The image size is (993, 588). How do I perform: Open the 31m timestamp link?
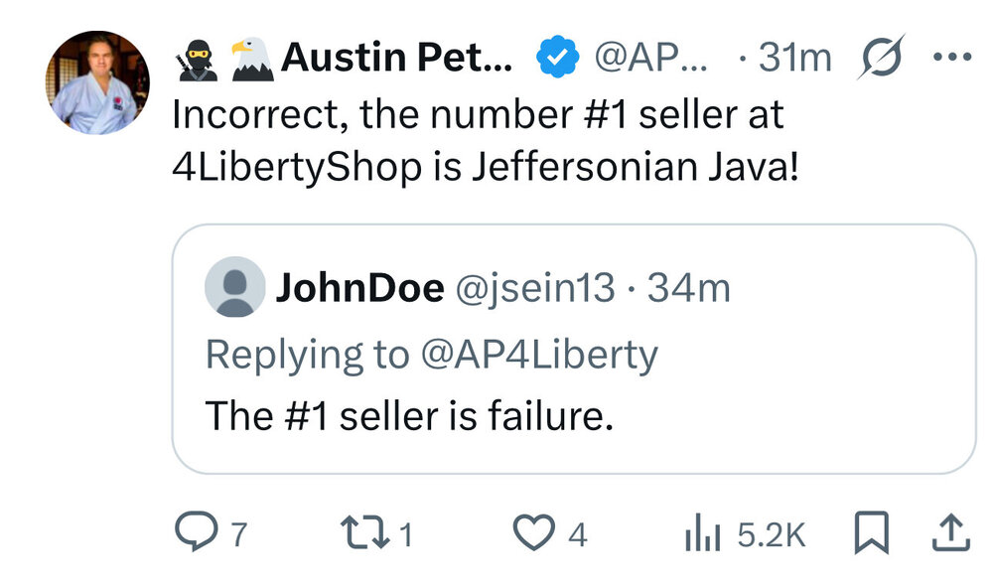coord(794,60)
